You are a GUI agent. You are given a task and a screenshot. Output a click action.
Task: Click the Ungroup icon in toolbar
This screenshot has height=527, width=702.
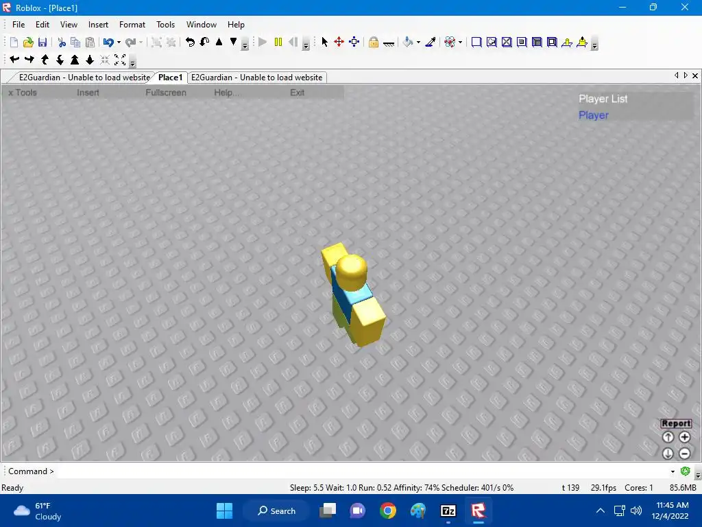click(x=171, y=42)
